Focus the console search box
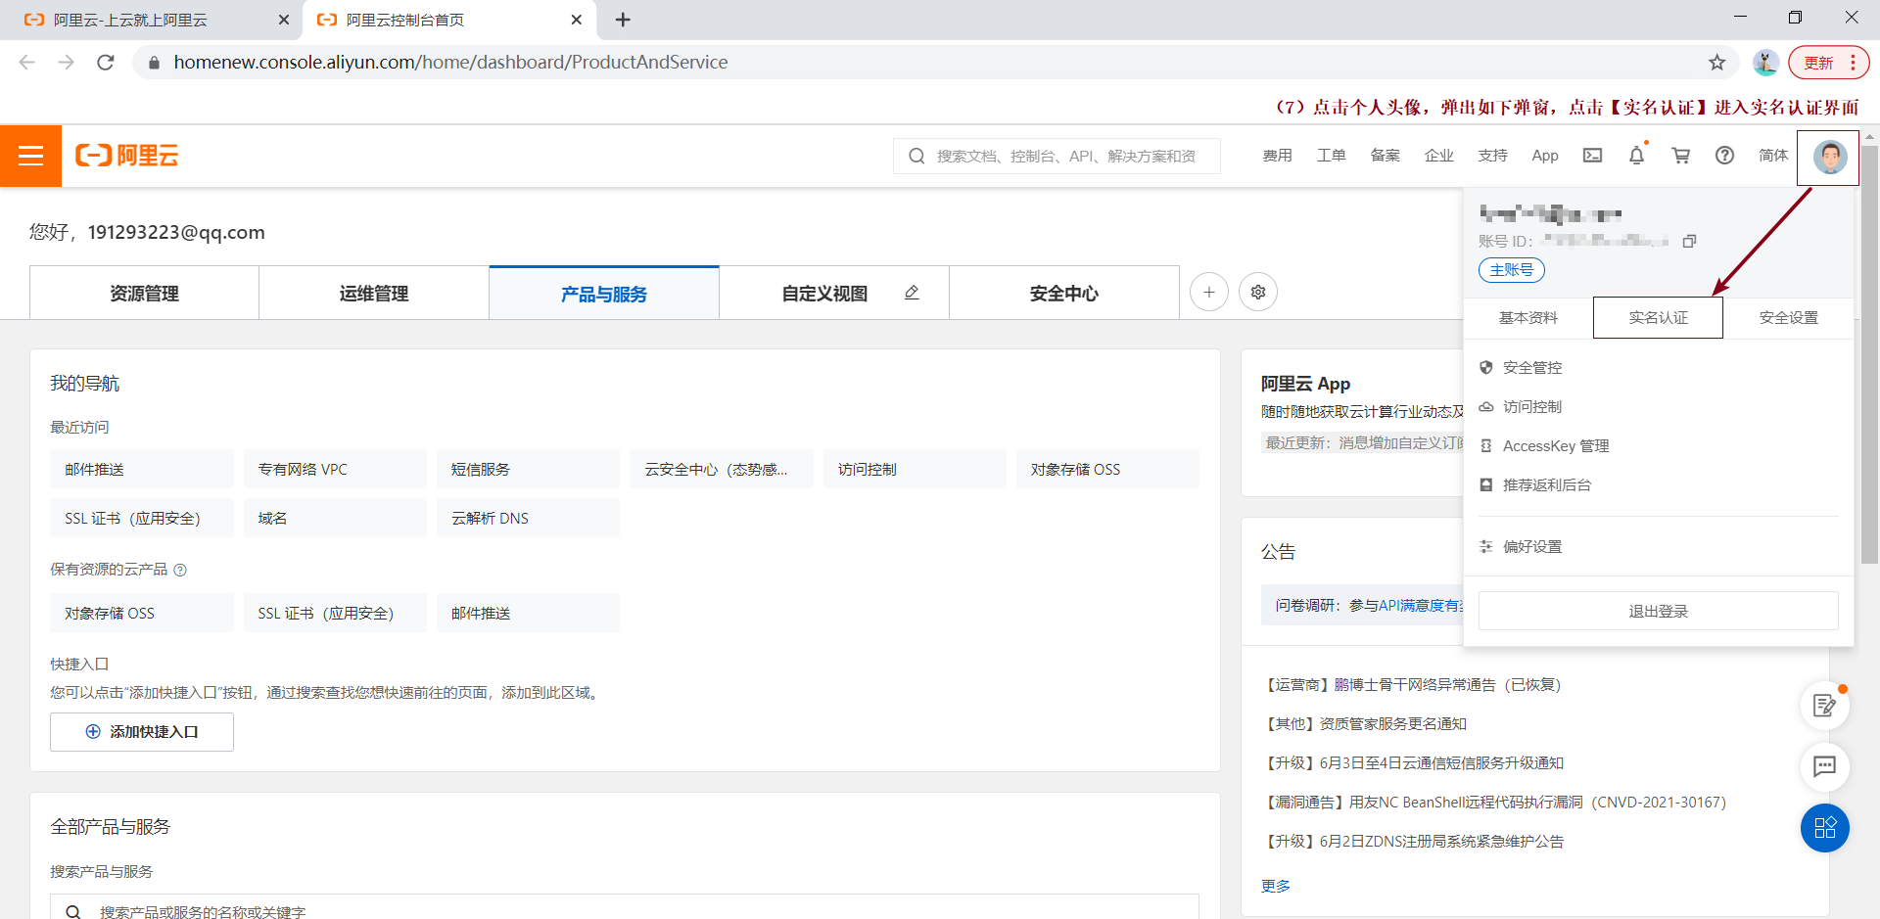The height and width of the screenshot is (919, 1880). click(x=1057, y=156)
